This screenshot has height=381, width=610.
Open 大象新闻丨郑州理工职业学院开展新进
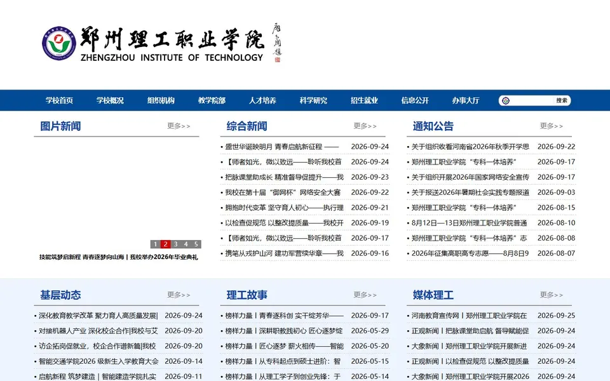[x=469, y=346]
